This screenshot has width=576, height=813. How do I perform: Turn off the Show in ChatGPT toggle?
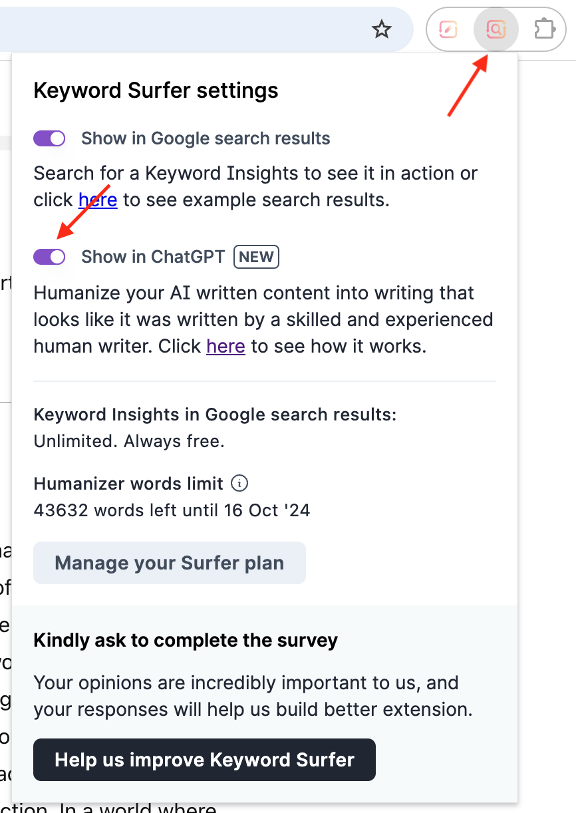tap(50, 257)
